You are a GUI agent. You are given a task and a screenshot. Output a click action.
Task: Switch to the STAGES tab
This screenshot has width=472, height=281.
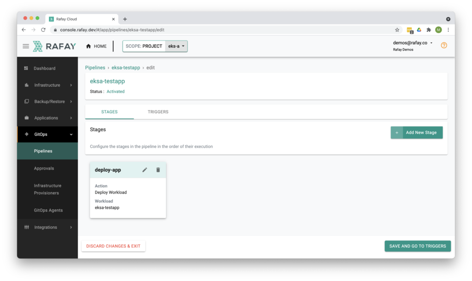(x=109, y=112)
